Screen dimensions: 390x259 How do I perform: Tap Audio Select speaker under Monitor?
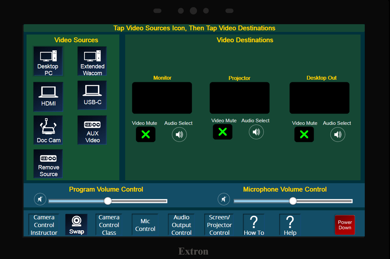click(179, 134)
